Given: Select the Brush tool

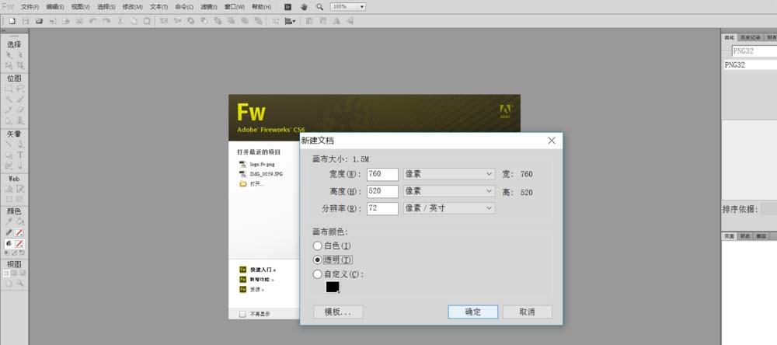Looking at the screenshot, I should pos(20,99).
